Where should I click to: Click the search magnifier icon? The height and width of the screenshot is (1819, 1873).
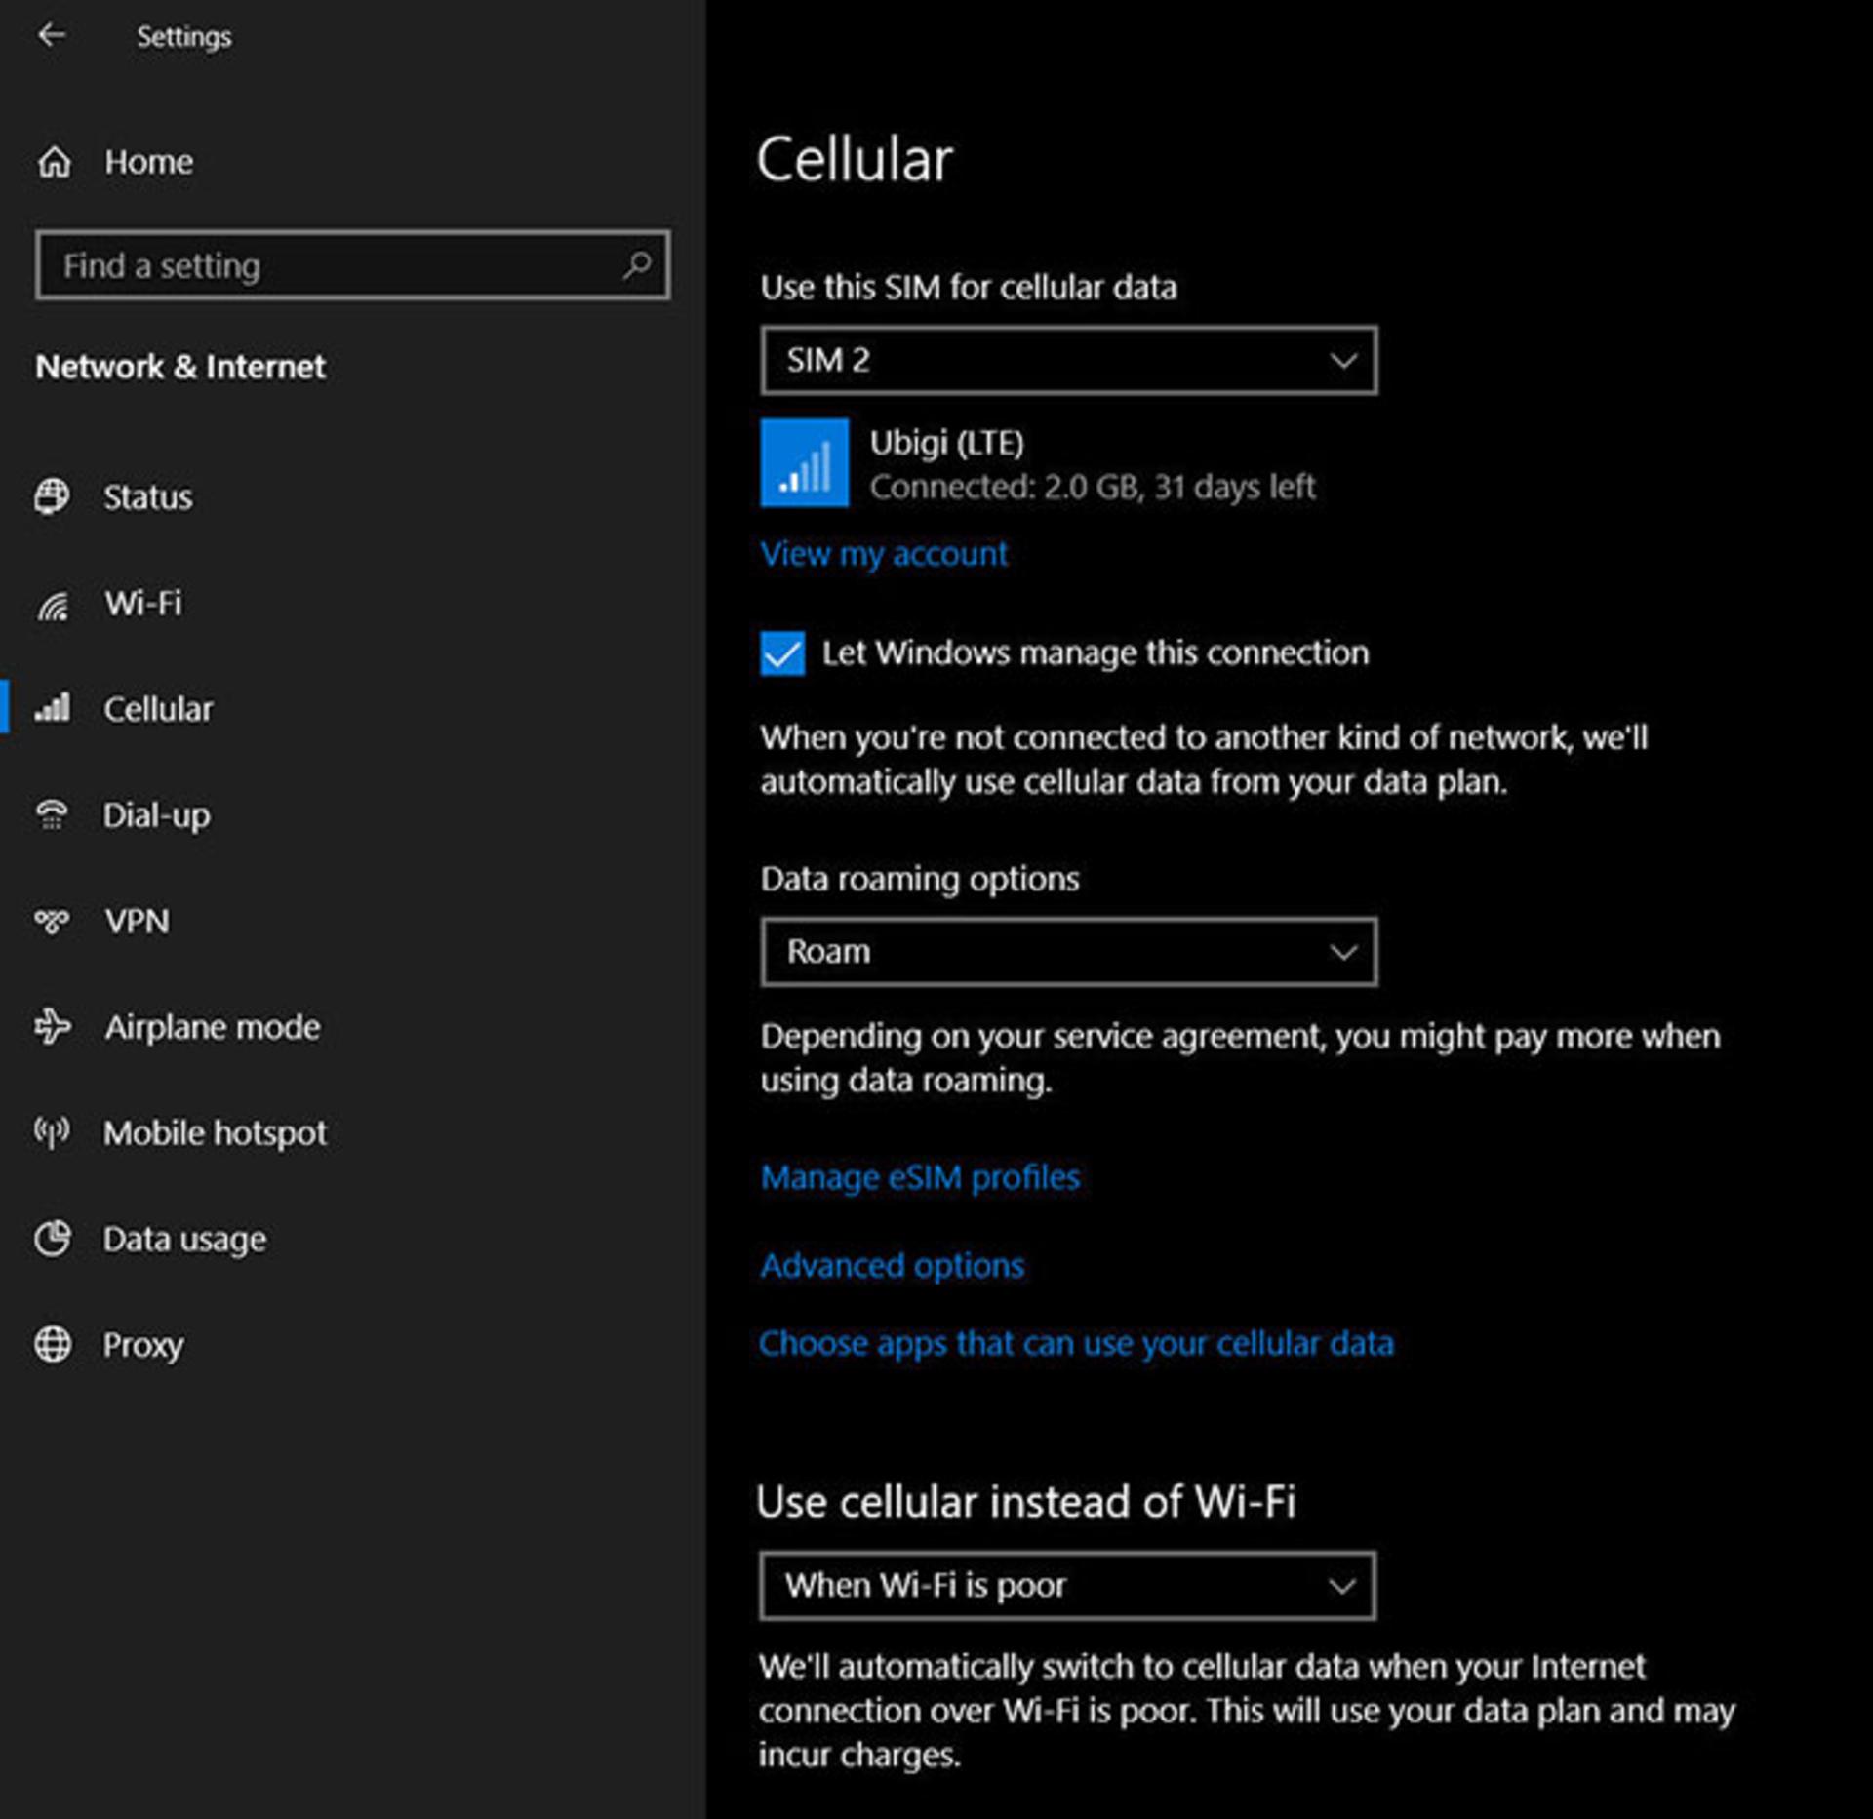[637, 265]
